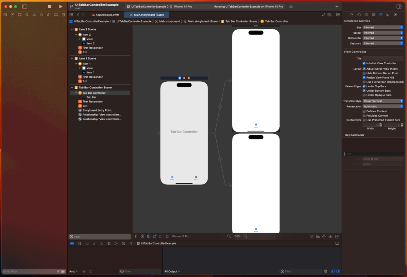Show the Size inspector ruler icon

click(388, 15)
